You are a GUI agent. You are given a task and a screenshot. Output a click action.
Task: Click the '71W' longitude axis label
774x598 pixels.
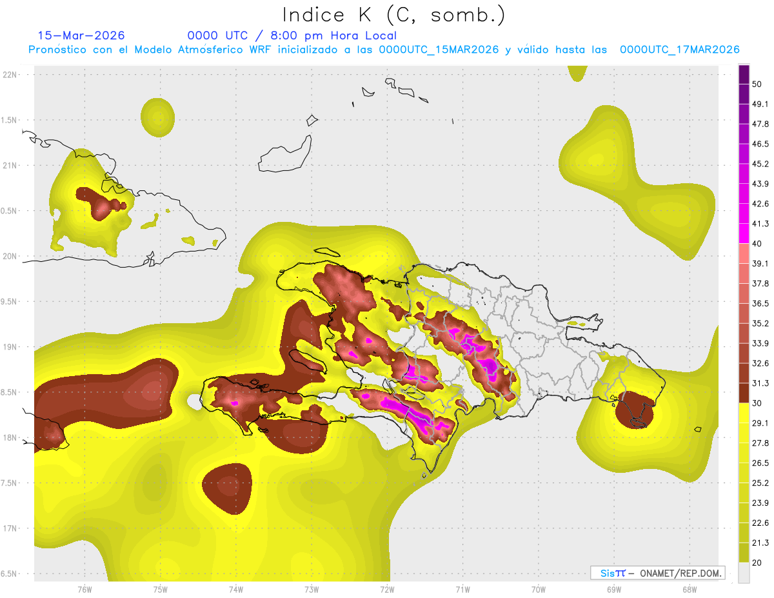coord(462,589)
